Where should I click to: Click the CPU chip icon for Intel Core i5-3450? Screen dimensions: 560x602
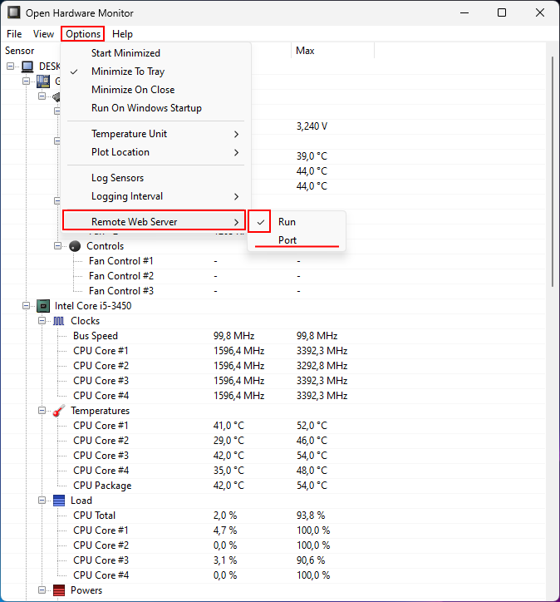(x=43, y=306)
